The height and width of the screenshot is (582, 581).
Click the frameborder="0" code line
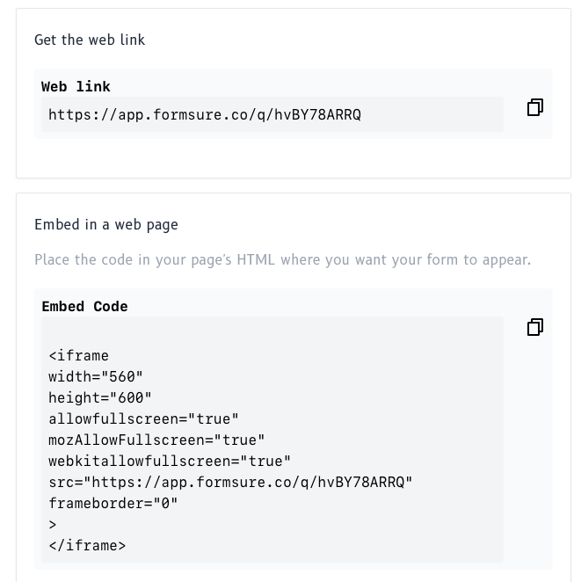113,503
